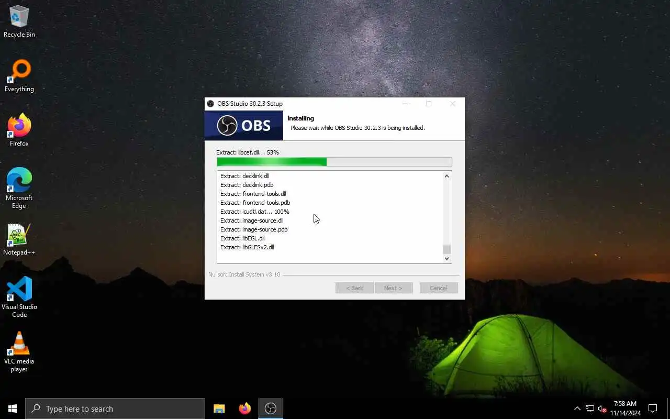Click the 'Extract: libcef.dll... 53%' status text
The image size is (670, 419).
[x=248, y=152]
